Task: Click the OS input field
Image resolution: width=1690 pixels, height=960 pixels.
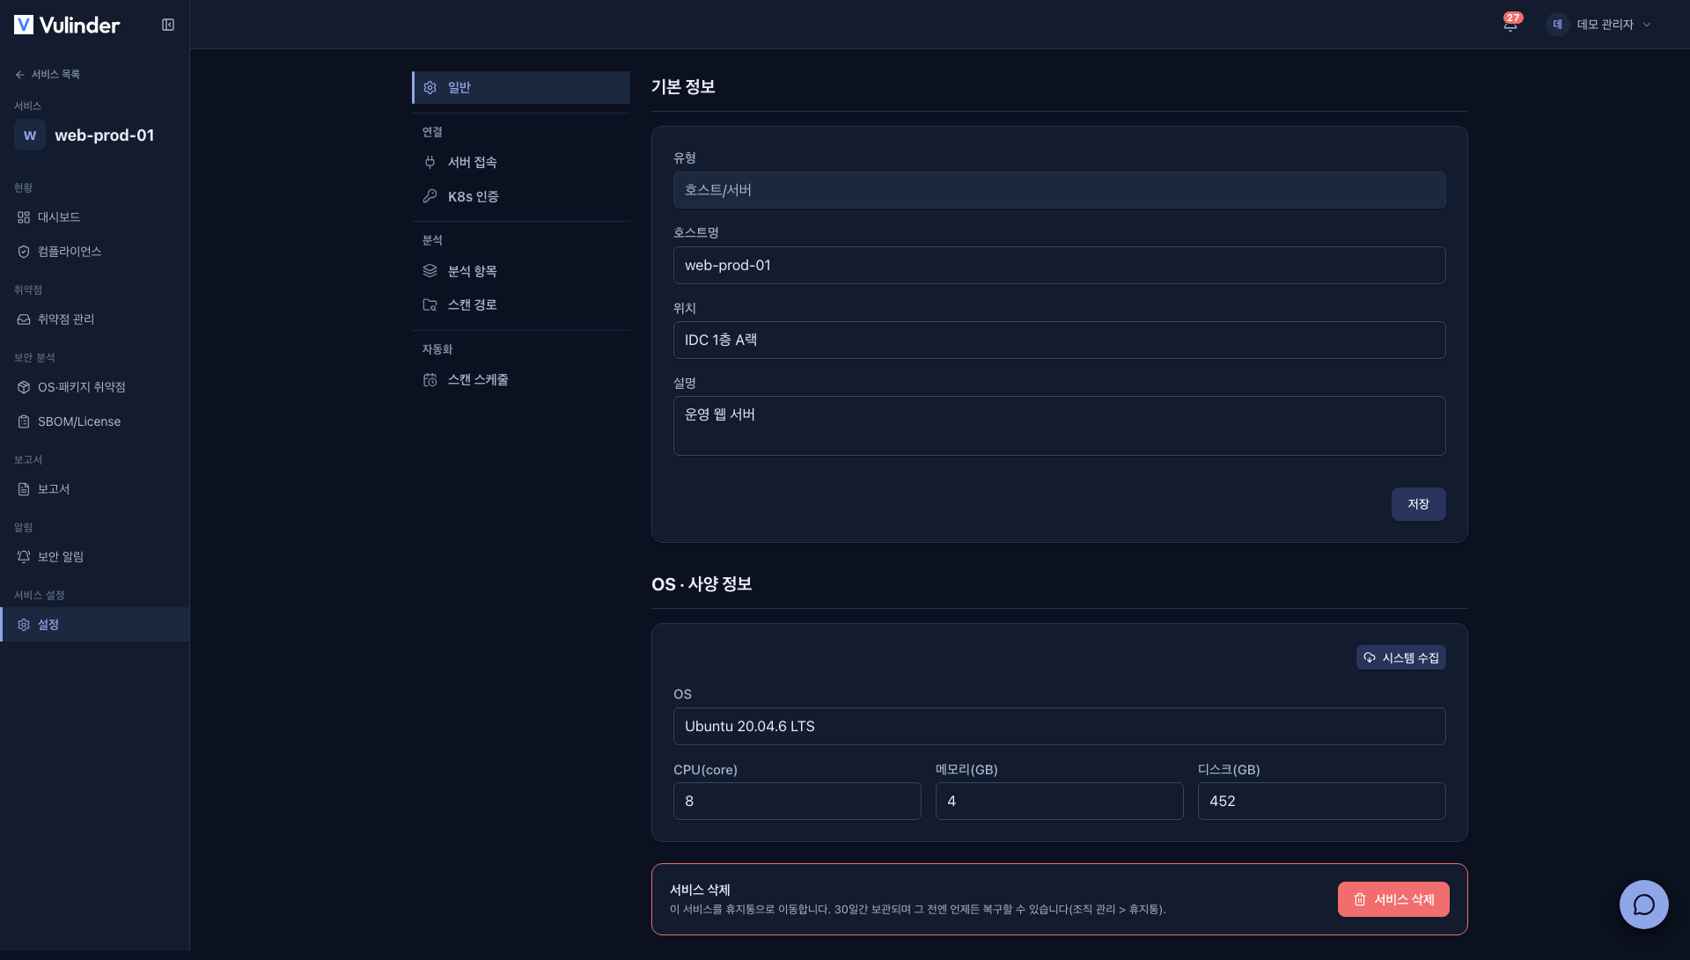Action: (1059, 726)
